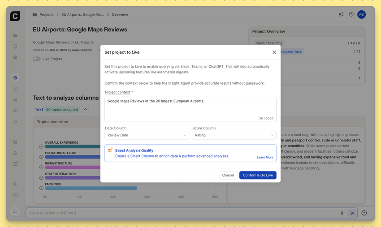Go to Projects in breadcrumb
381x227 pixels.
(46, 15)
